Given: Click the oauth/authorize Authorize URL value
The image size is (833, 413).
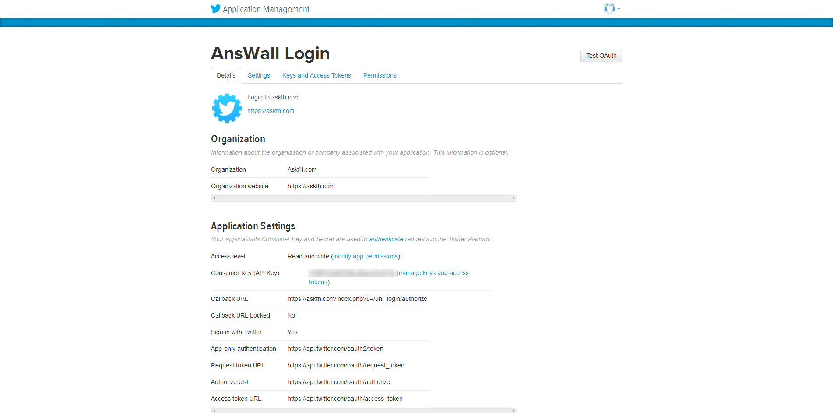Looking at the screenshot, I should pos(339,382).
